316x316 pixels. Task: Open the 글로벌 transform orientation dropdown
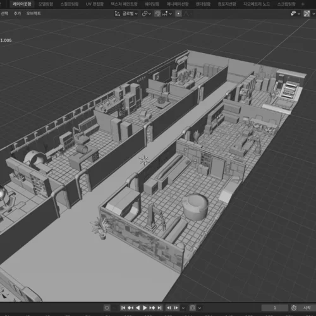click(126, 14)
